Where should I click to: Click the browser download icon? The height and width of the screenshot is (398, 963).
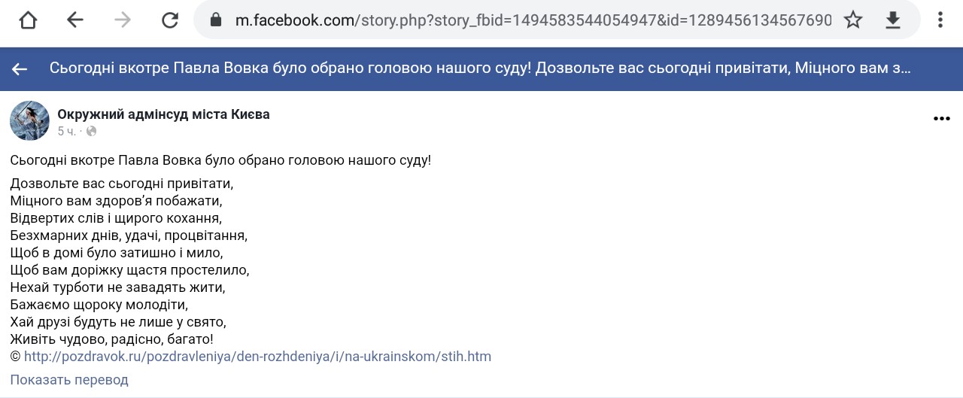click(x=893, y=20)
